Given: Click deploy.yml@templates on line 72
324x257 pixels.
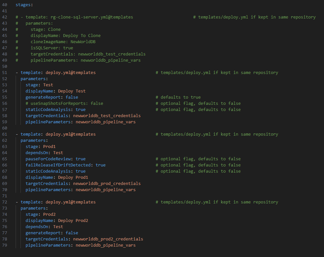Looking at the screenshot, I should [x=71, y=202].
